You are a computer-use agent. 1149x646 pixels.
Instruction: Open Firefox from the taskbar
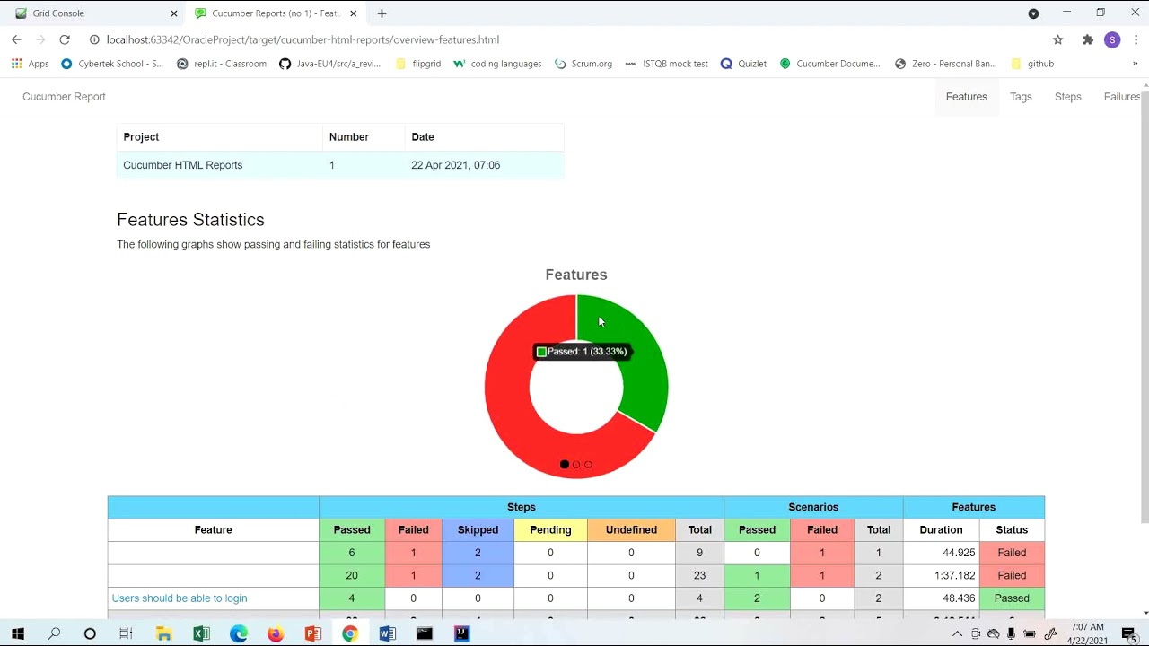[276, 633]
